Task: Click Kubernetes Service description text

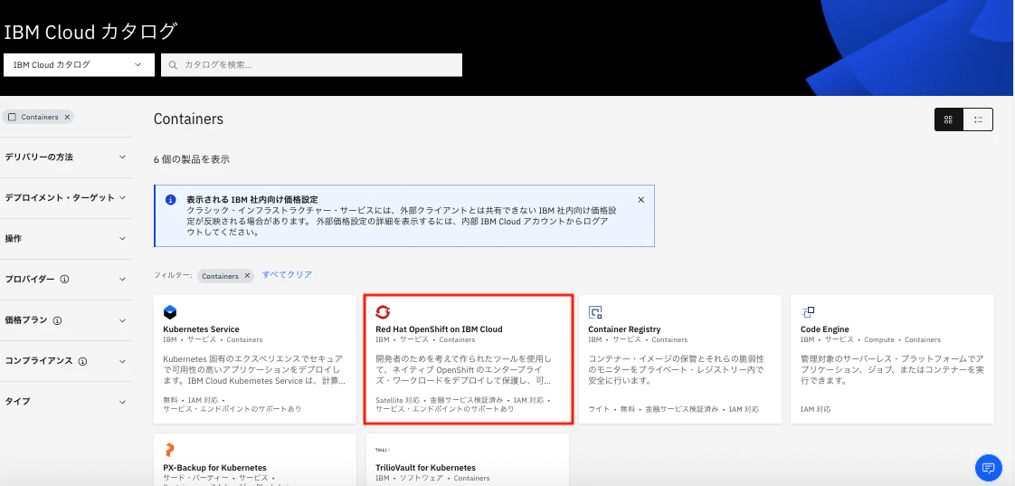Action: coord(255,370)
